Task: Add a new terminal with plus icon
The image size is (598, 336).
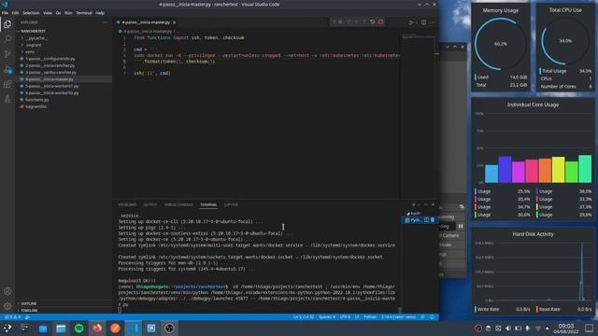Action: (x=413, y=205)
